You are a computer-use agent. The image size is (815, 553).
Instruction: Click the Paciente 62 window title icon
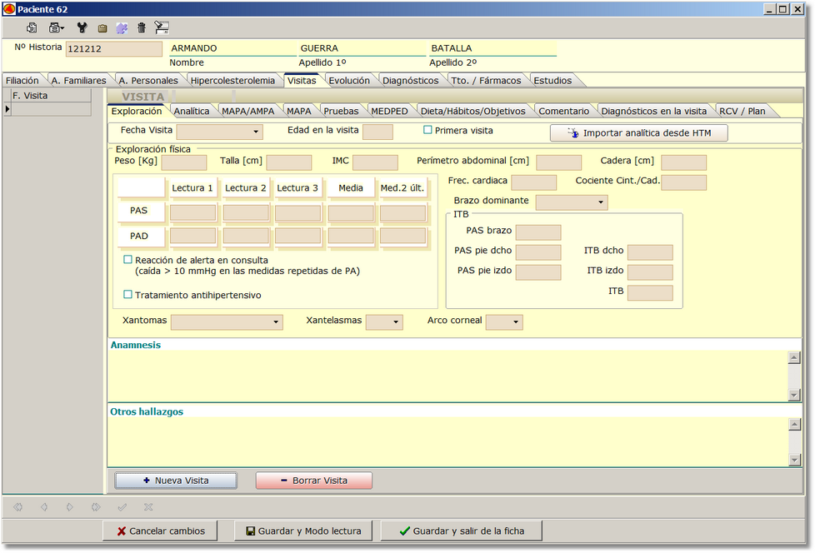tap(9, 9)
